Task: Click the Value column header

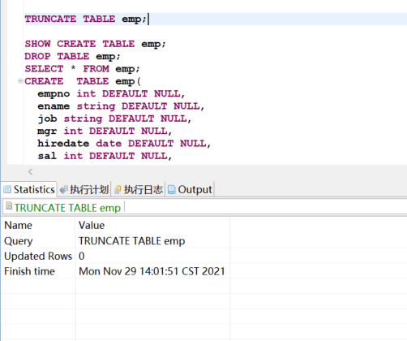Action: [153, 225]
